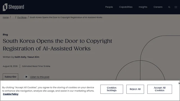Open the site search icon
The height and width of the screenshot is (101, 180).
point(169,7)
